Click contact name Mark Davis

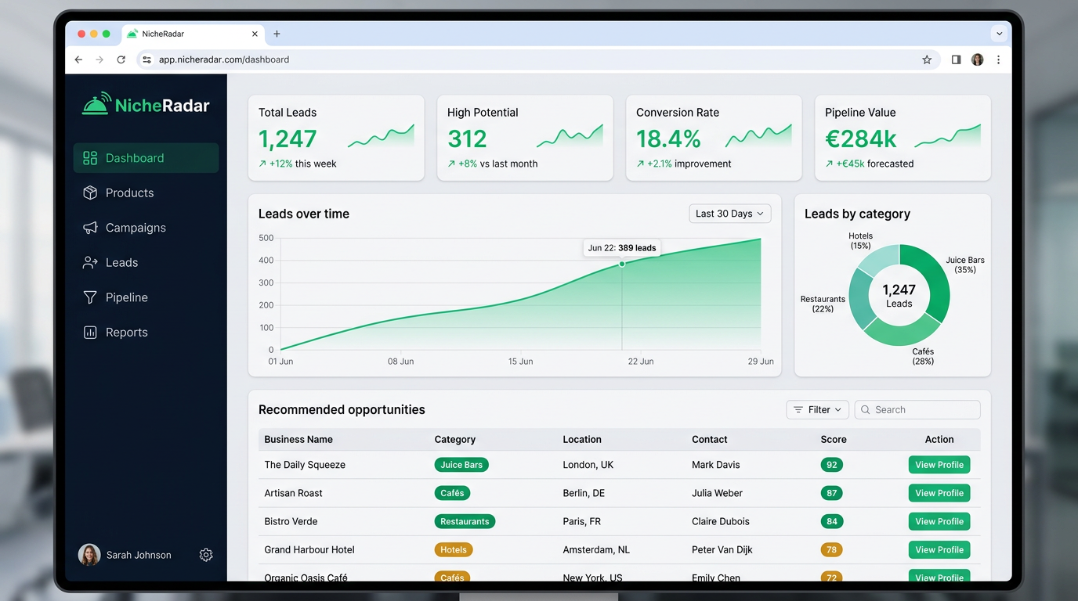(716, 465)
